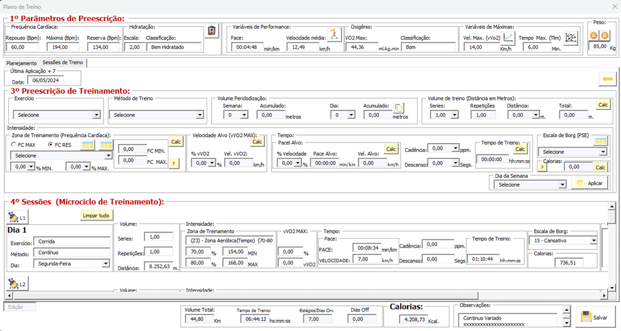
Task: Click the hydration clipboard icon
Action: coord(212,31)
